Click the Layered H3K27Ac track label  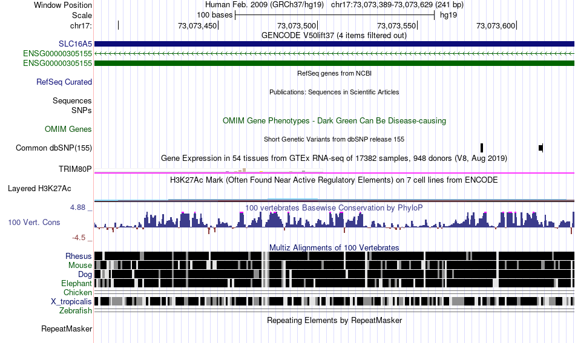(39, 189)
